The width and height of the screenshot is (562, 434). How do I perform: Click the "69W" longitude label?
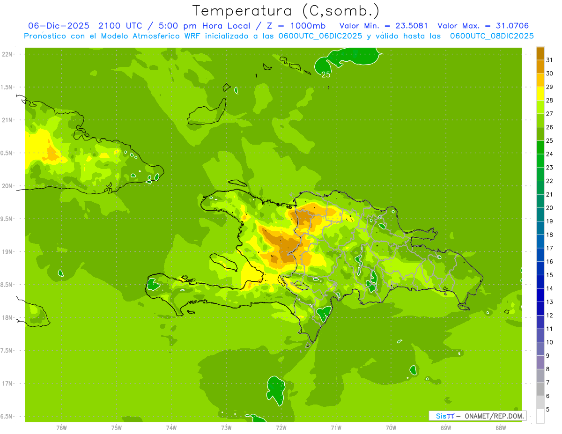click(446, 427)
